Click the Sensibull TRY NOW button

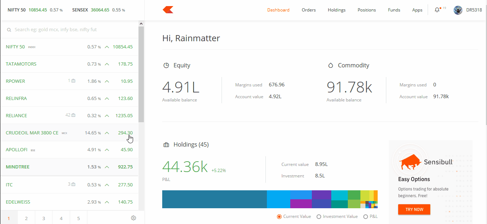414,209
